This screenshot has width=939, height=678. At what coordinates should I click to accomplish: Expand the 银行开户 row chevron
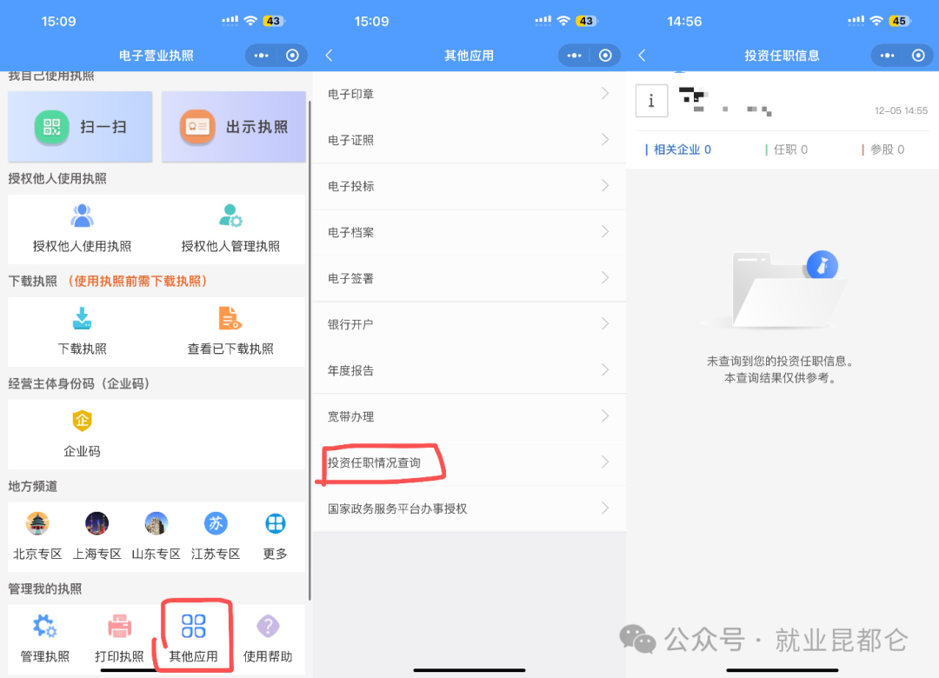point(605,324)
